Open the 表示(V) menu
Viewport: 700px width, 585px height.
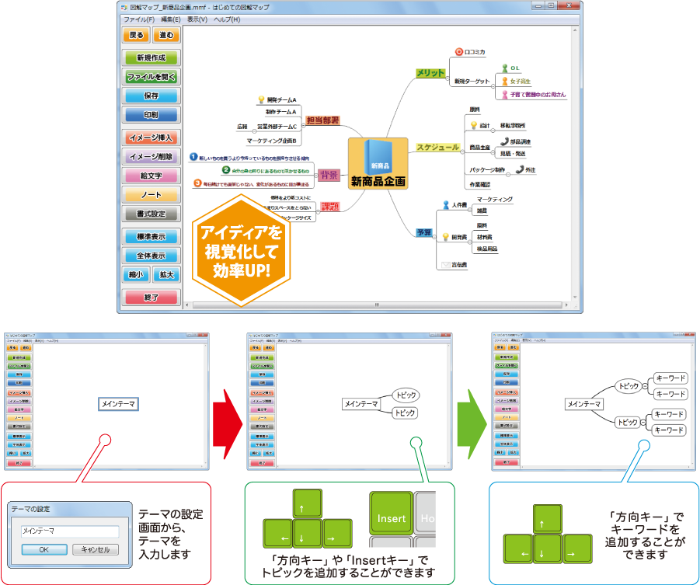click(x=197, y=18)
